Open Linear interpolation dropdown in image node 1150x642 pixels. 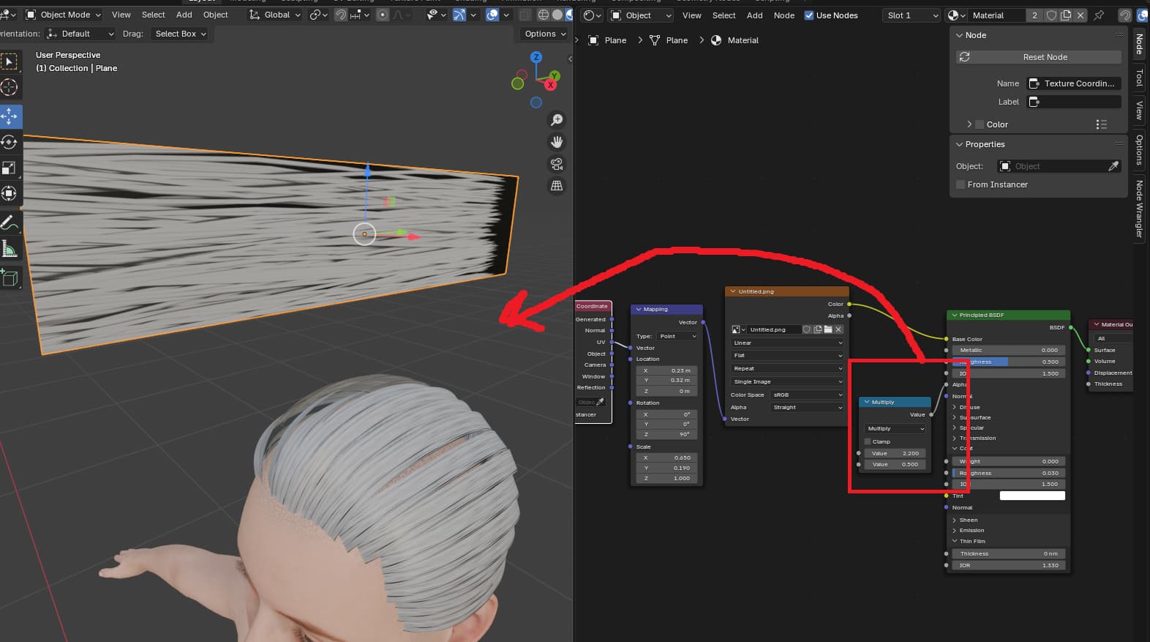point(787,343)
